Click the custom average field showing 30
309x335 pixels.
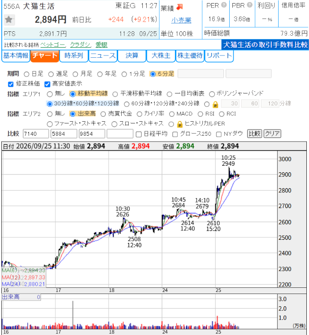click(231, 104)
